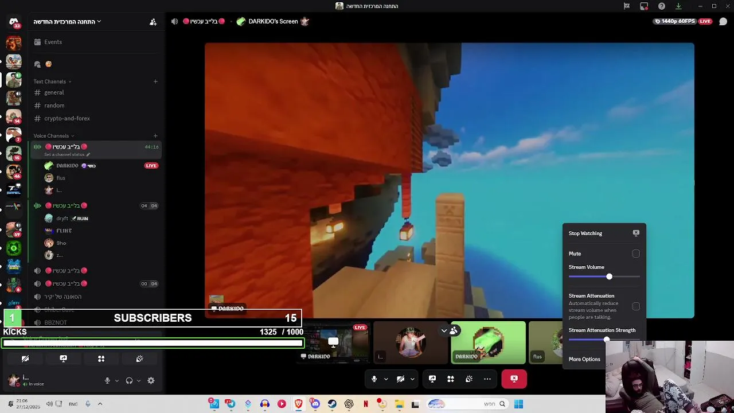Open the chat bubble icon at top right
This screenshot has height=413, width=734.
click(723, 21)
